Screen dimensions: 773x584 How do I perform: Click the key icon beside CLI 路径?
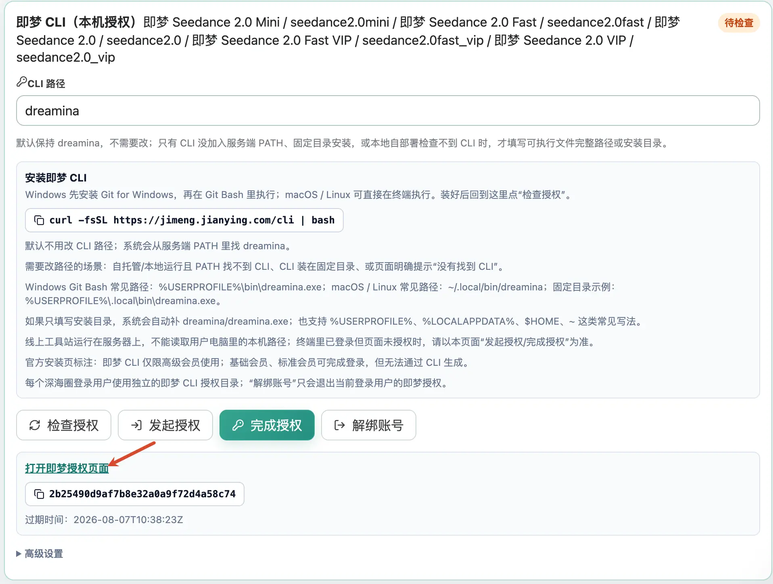21,82
